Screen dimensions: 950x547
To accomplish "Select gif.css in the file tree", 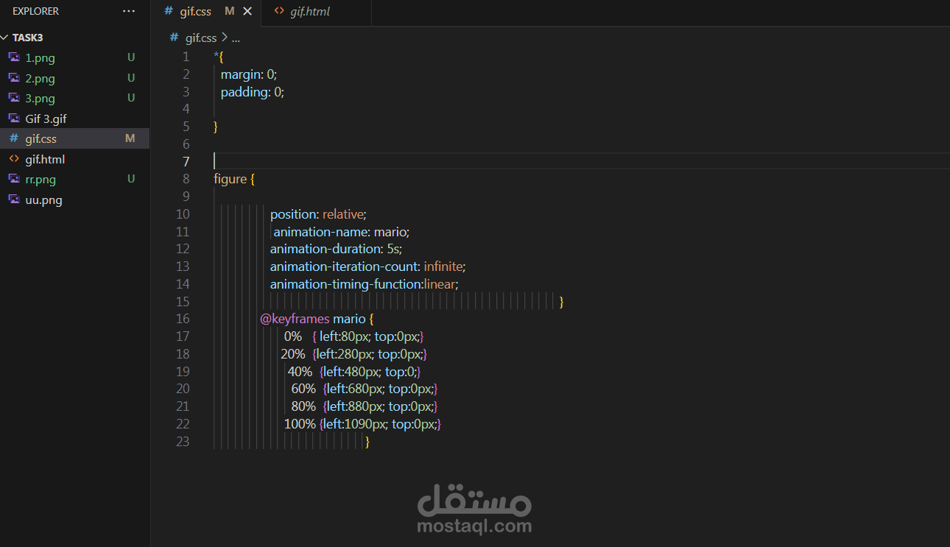I will (74, 138).
